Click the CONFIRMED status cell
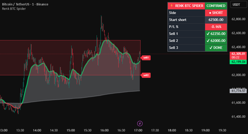Viewport: 248px width, 134px height. (216, 6)
